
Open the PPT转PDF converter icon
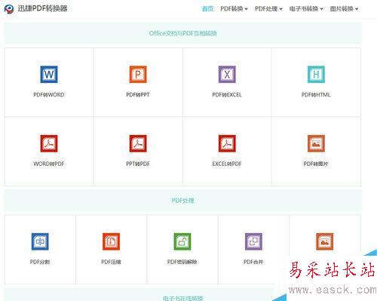tap(138, 143)
